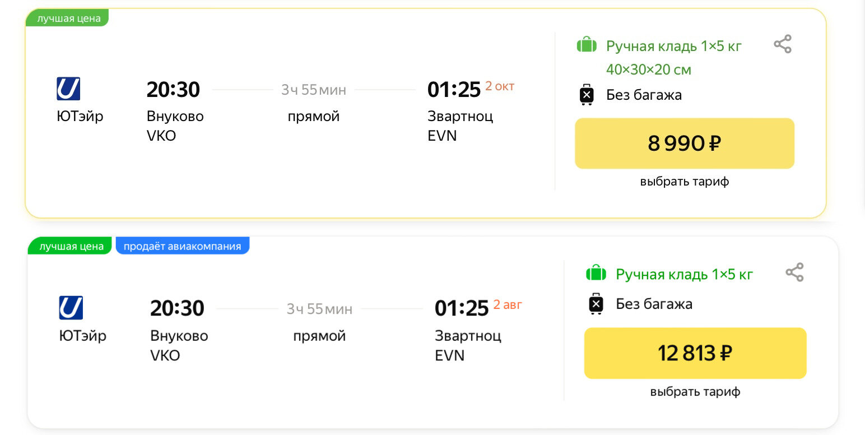Click share icon on 12 813 ₽ flight
865x435 pixels.
794,272
